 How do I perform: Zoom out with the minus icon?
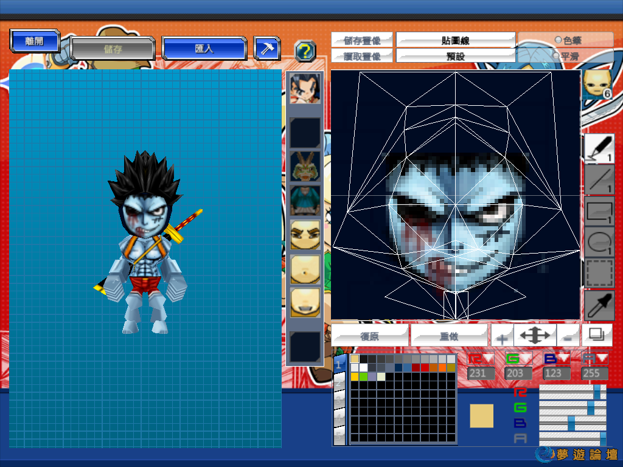click(568, 336)
